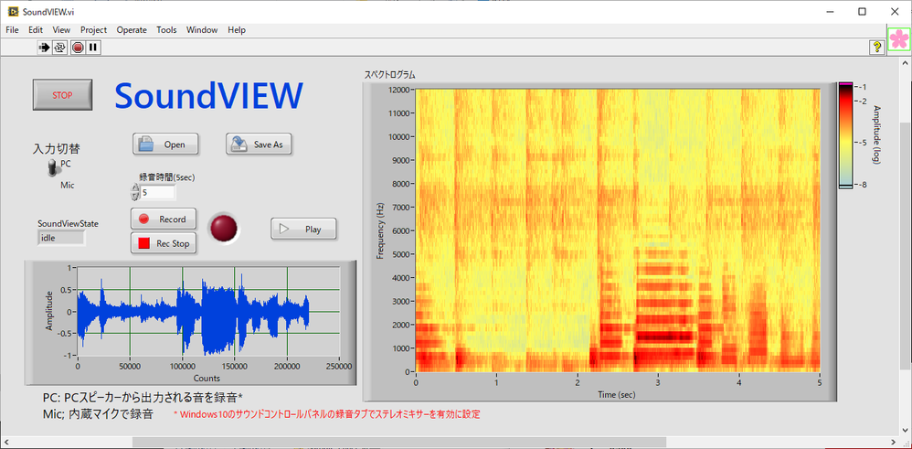912x449 pixels.
Task: Open the Operate menu
Action: coord(132,29)
